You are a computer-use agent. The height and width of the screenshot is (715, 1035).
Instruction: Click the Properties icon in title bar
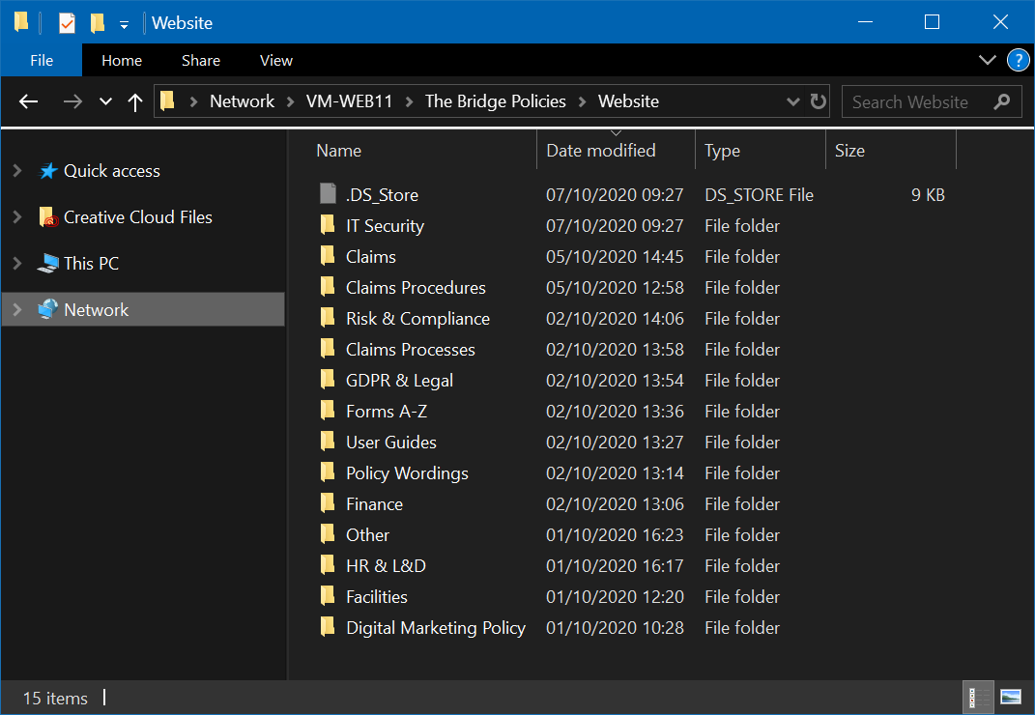coord(67,22)
